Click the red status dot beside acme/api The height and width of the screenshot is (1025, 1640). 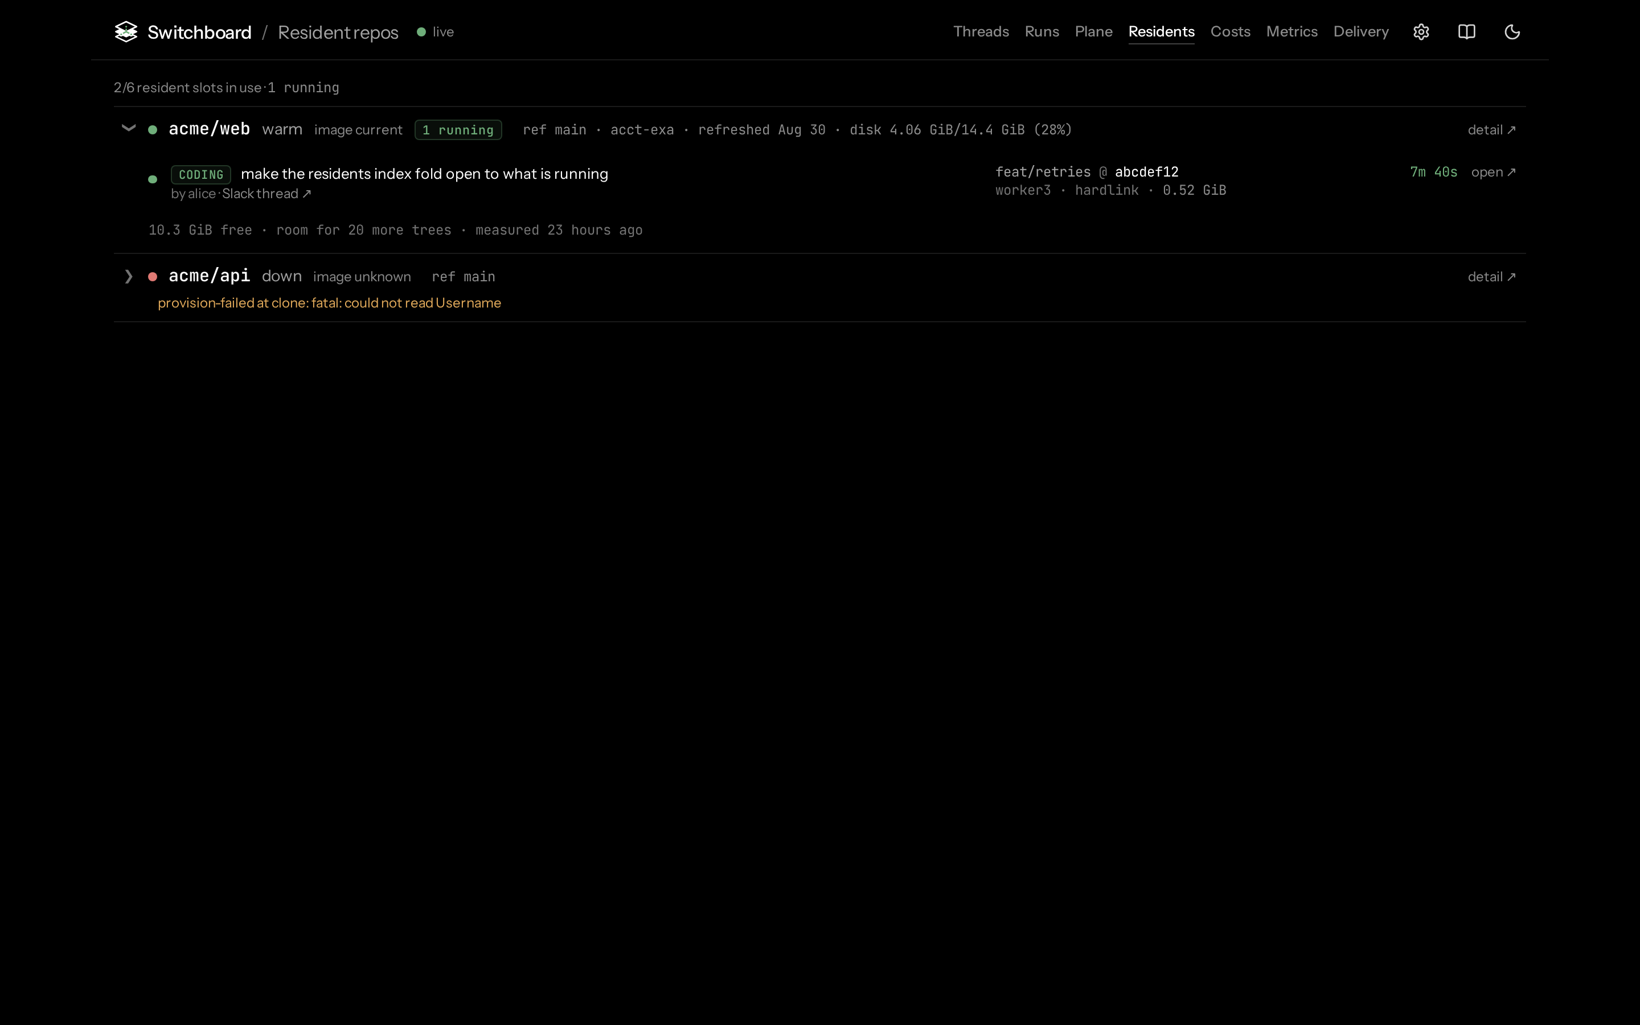[153, 277]
